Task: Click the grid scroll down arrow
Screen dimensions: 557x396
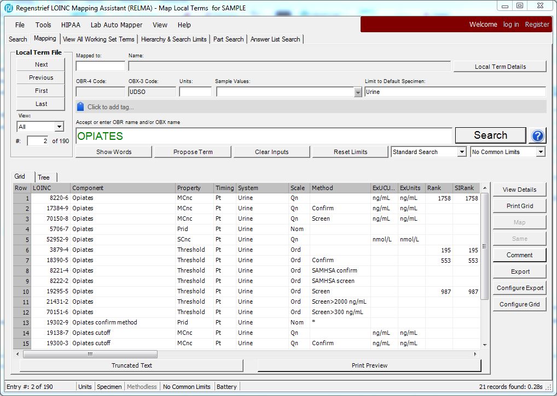Action: 485,345
